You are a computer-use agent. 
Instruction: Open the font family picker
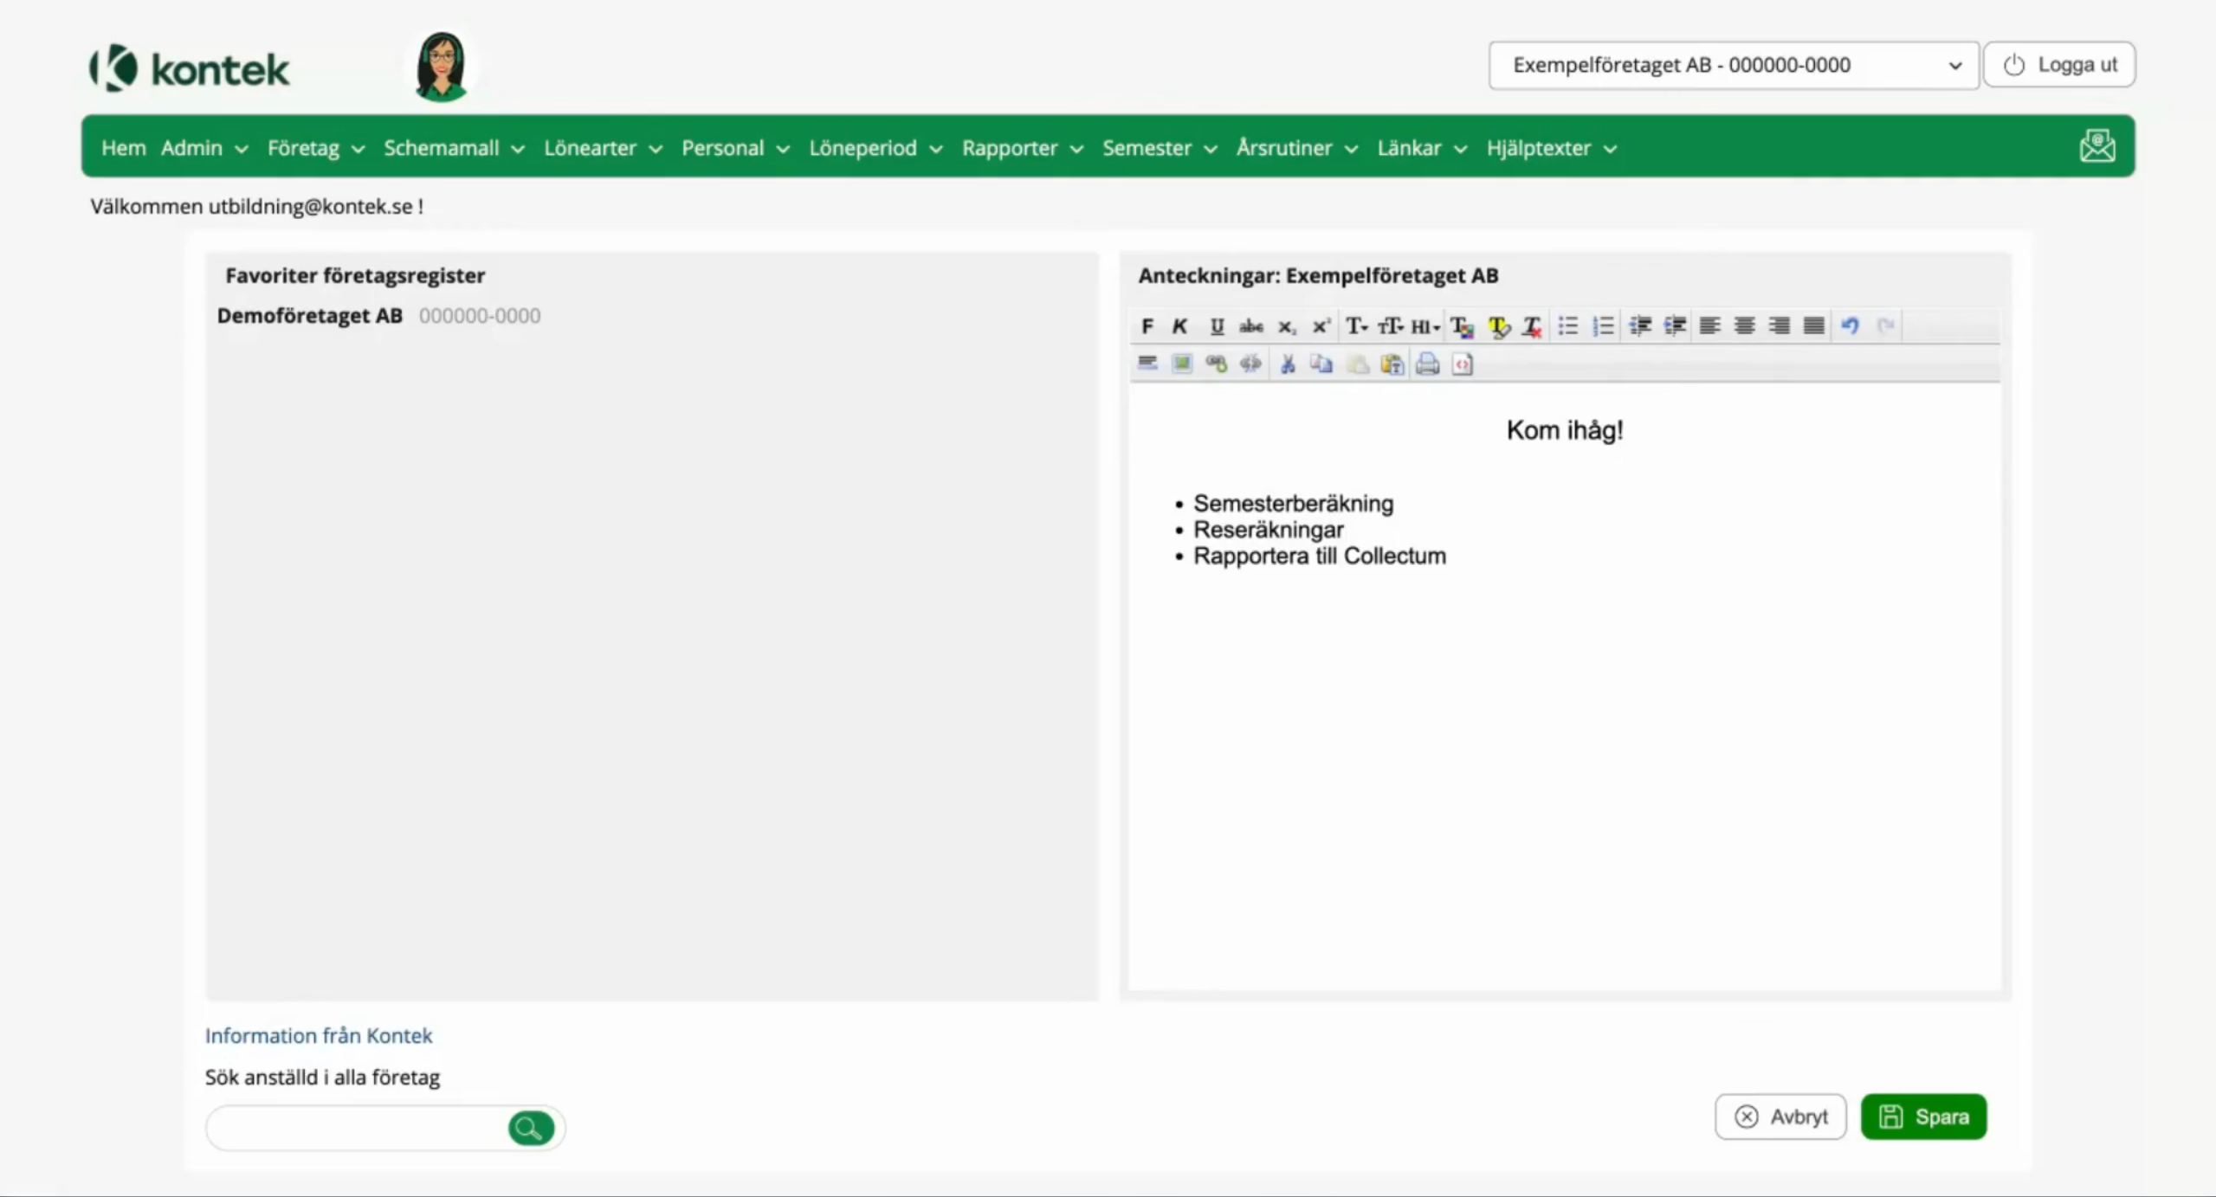click(x=1356, y=326)
